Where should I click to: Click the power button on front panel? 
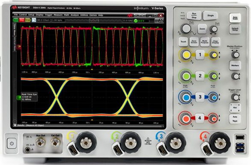(12, 144)
